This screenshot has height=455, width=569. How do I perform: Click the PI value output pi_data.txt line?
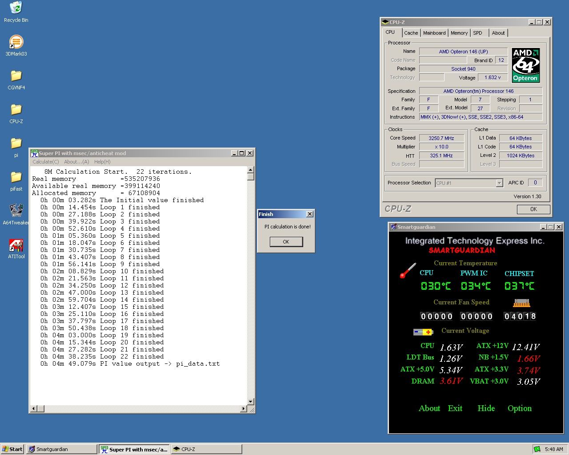tap(130, 363)
